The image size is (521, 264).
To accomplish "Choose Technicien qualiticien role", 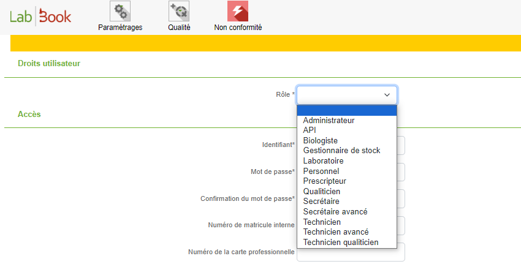I will coord(341,242).
